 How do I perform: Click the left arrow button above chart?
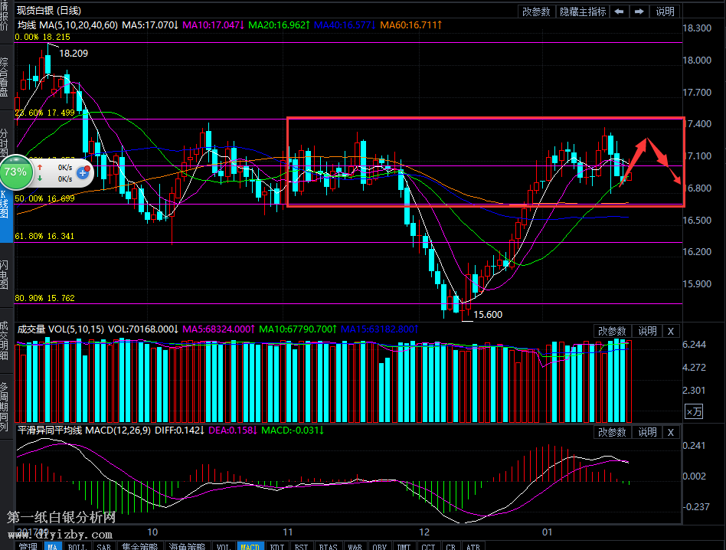click(x=619, y=11)
